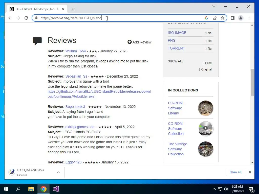Open reviewer William T654's profile
This screenshot has width=259, height=194.
[75, 51]
